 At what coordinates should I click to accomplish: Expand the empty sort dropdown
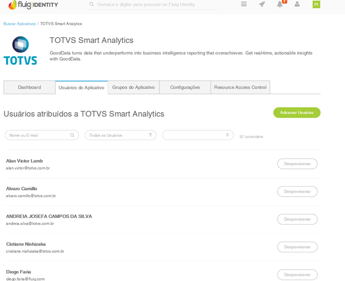(198, 135)
